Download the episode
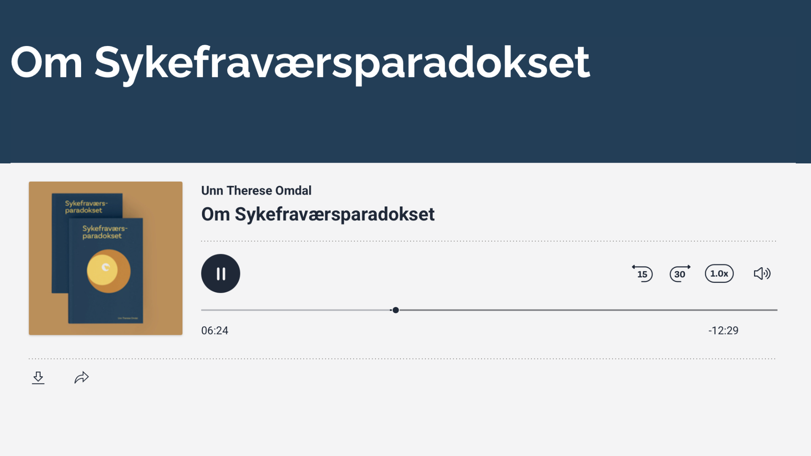811x456 pixels. click(x=38, y=377)
